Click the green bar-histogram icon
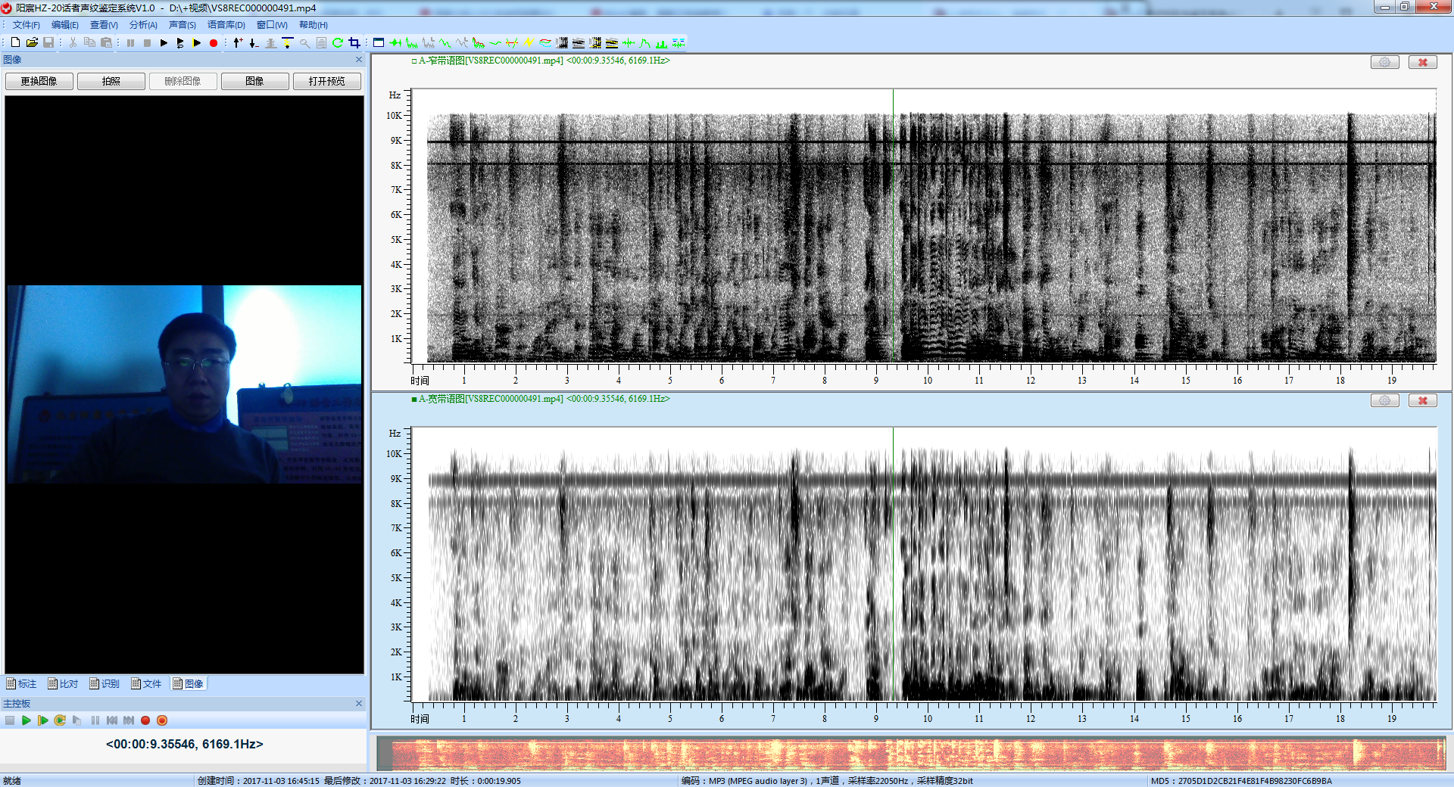Screen dimensions: 1454x787 click(x=662, y=43)
